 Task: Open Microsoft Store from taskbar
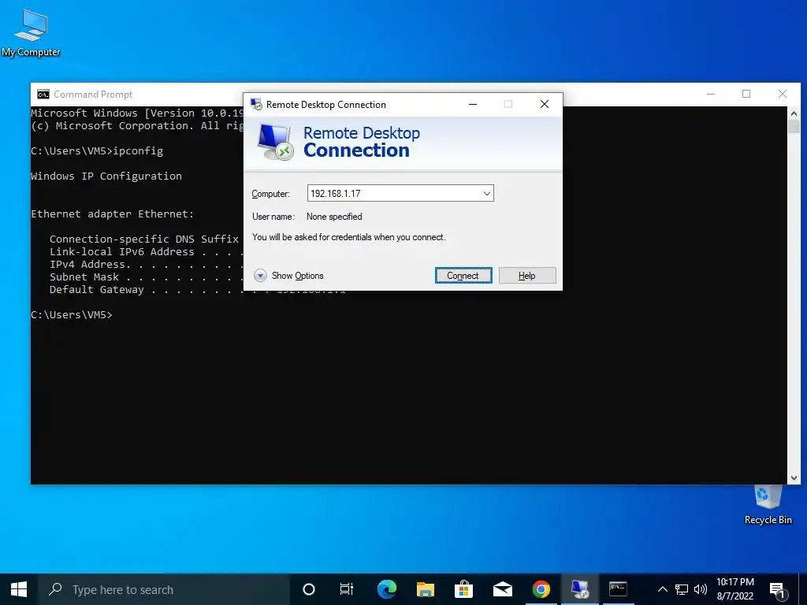click(463, 589)
